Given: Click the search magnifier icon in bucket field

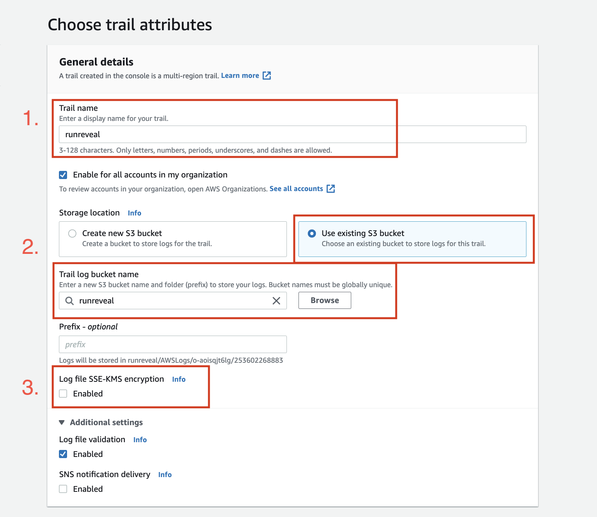Looking at the screenshot, I should pyautogui.click(x=69, y=301).
